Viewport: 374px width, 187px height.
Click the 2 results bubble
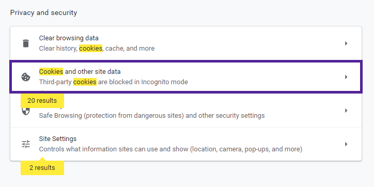click(x=42, y=168)
